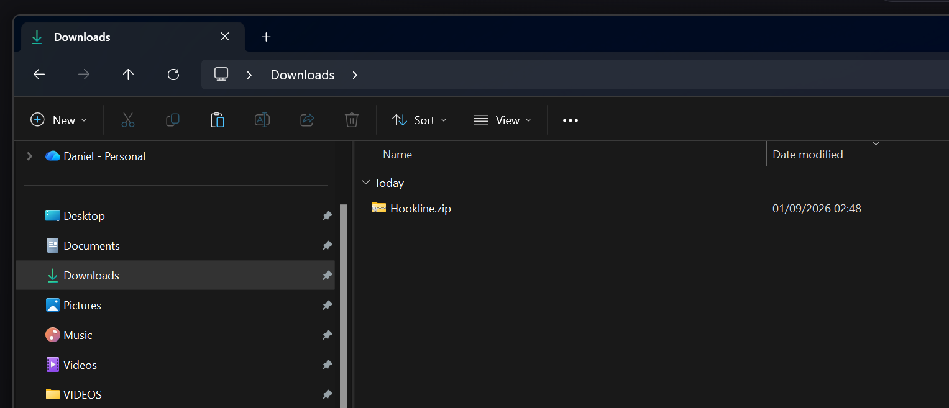The image size is (949, 408).
Task: Open the New item dropdown
Action: tap(59, 120)
